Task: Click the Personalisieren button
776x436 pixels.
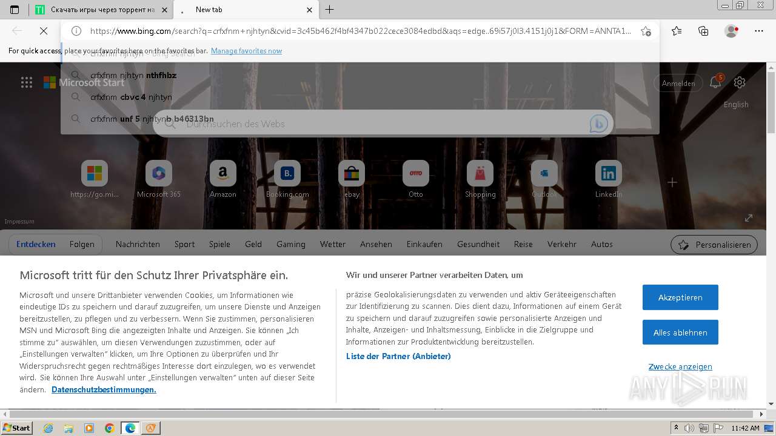Action: click(x=714, y=245)
